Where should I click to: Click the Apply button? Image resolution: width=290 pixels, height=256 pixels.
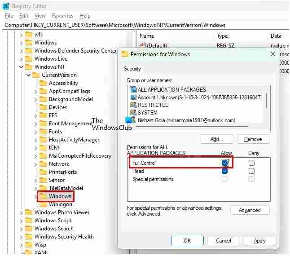tap(260, 240)
